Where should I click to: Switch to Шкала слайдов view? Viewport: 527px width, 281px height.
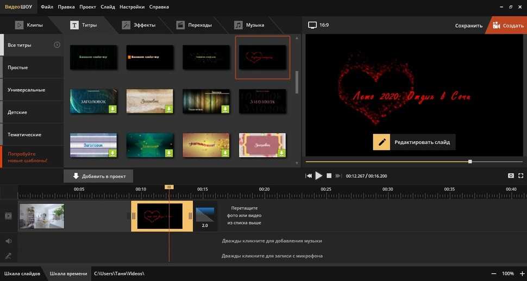[22, 273]
